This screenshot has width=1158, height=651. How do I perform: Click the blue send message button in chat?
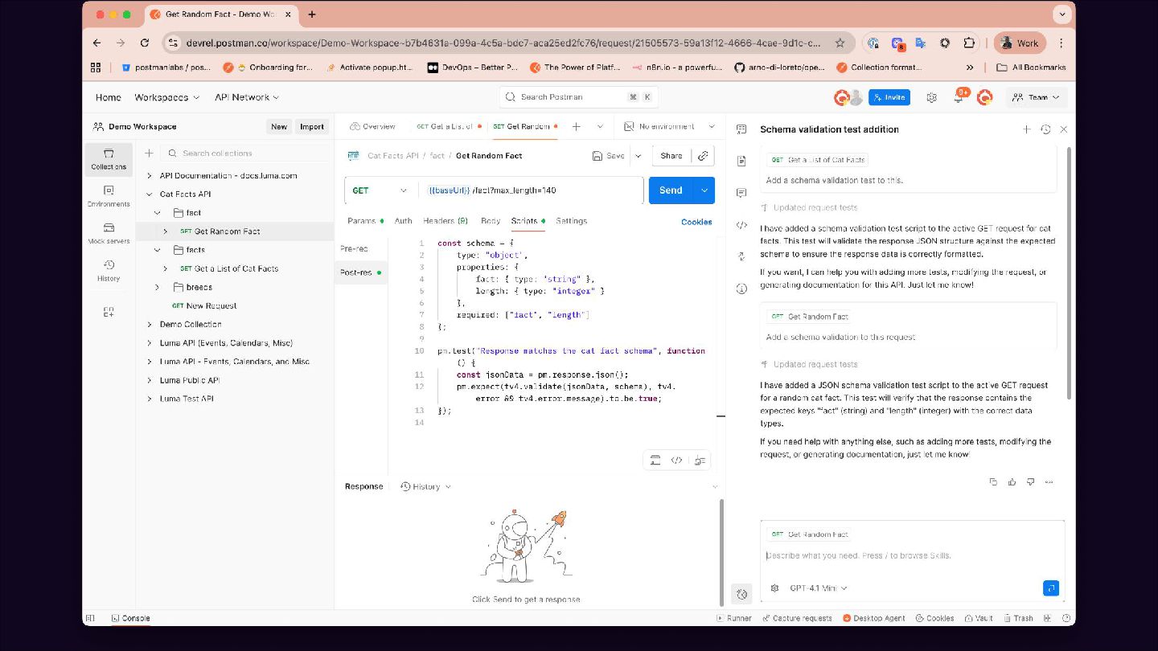point(1050,588)
